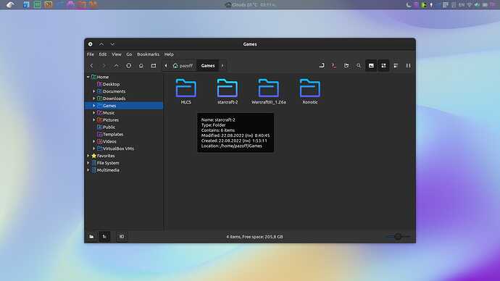The height and width of the screenshot is (281, 500).
Task: Click the title bar down chevron
Action: coord(112,44)
